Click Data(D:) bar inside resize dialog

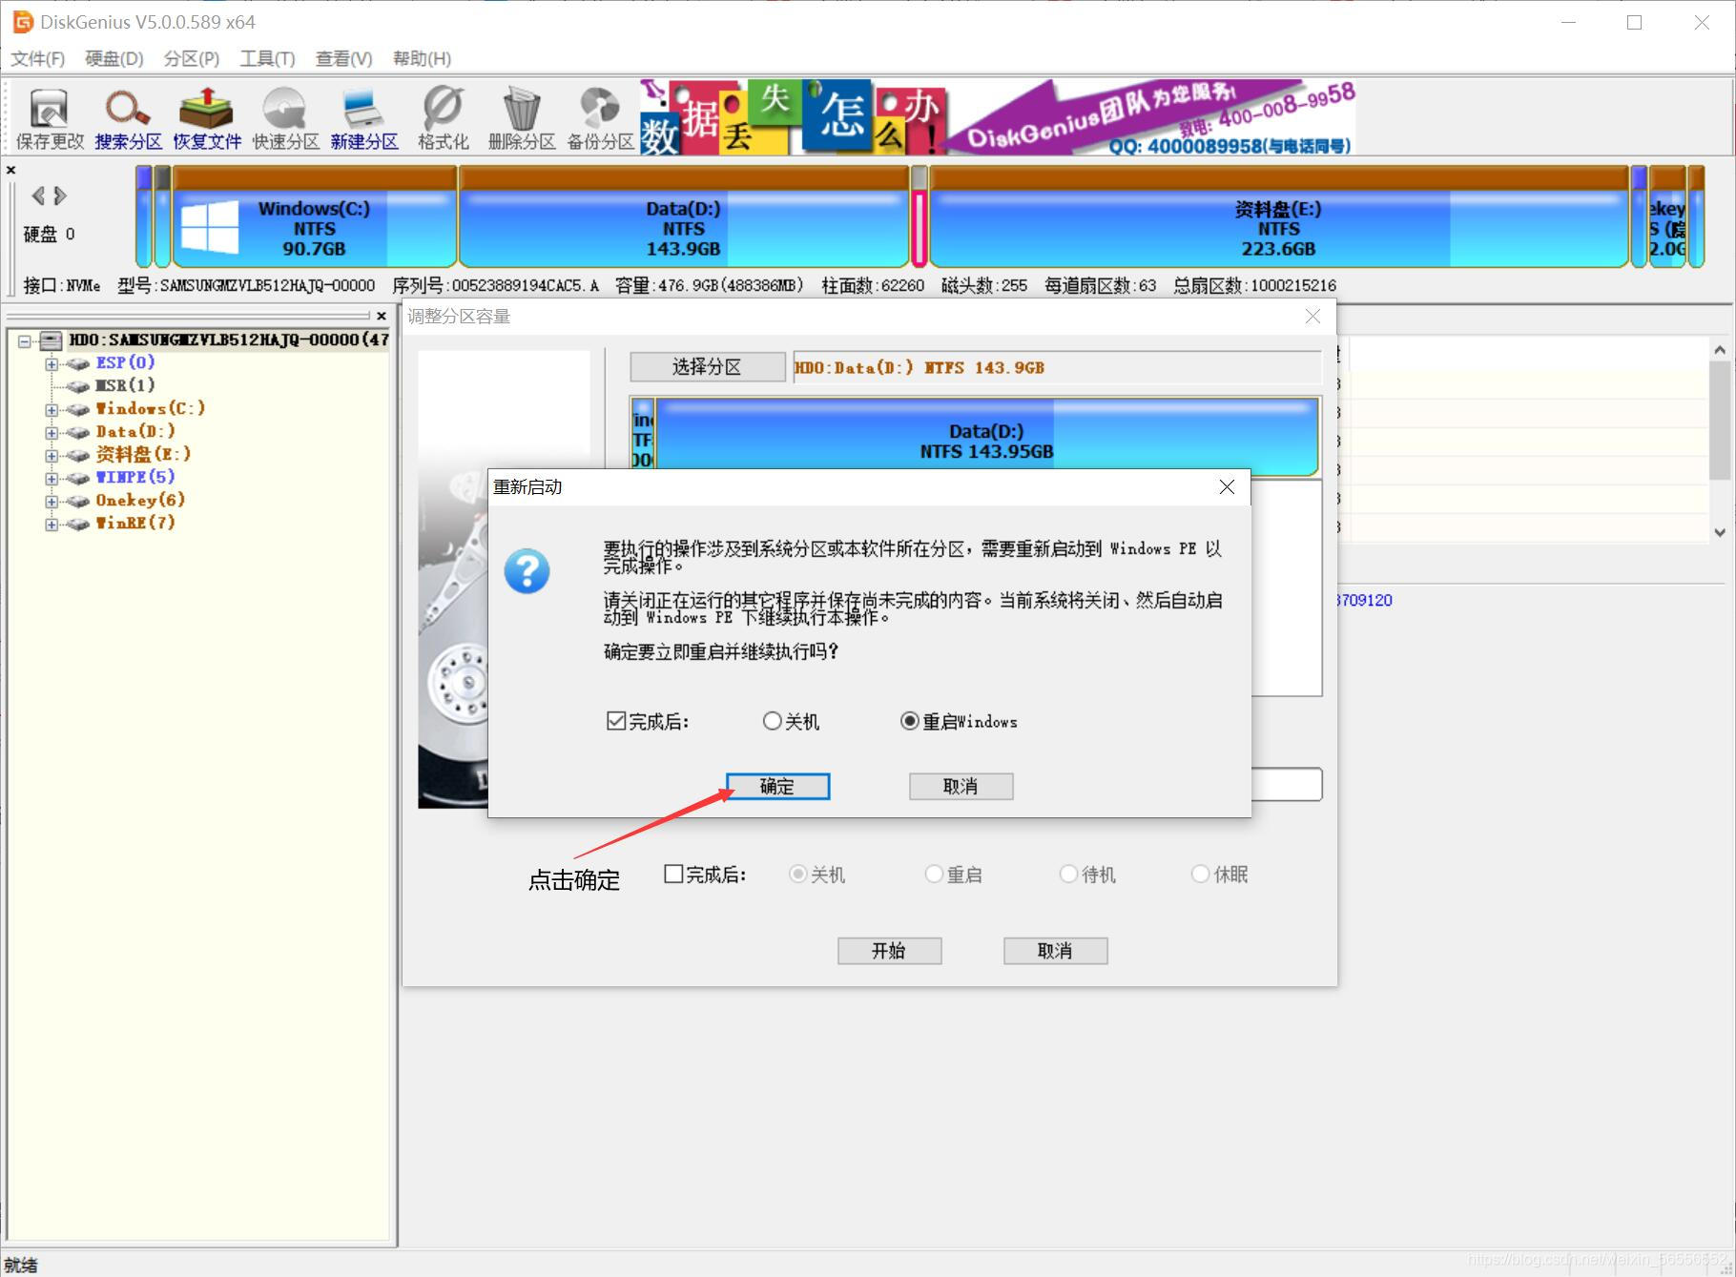point(987,437)
